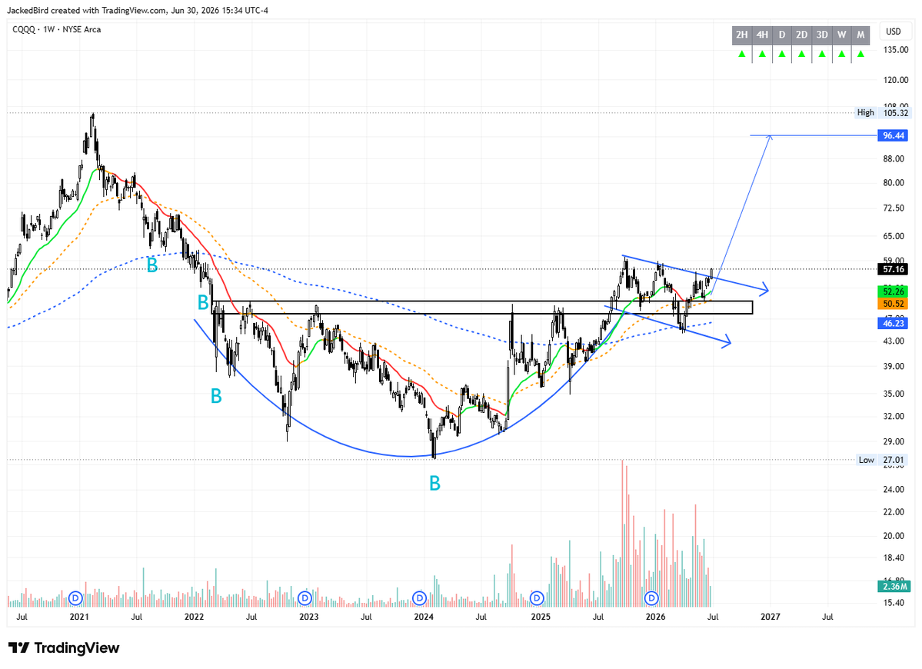922x669 pixels.
Task: Click the dividend D marker near 2025
Action: [537, 598]
